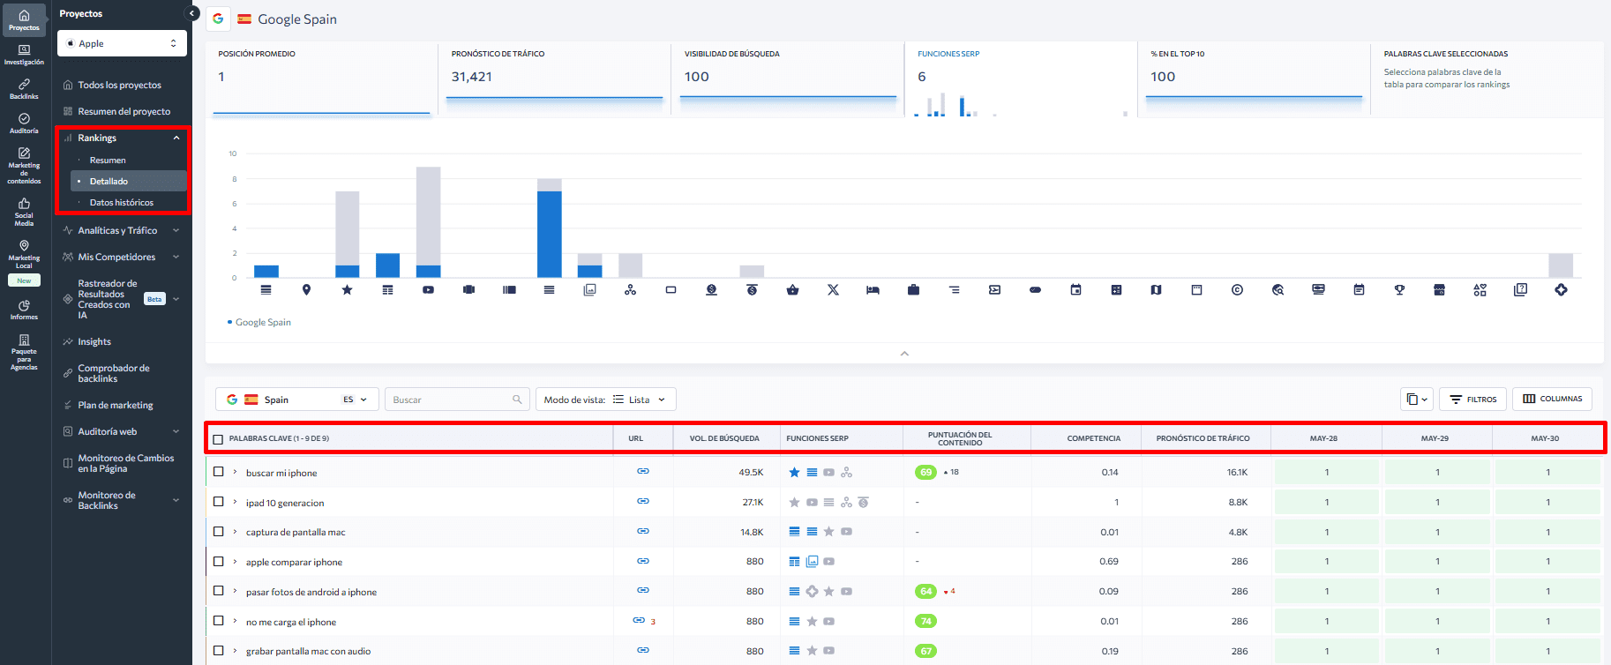
Task: Tick the 'apple comparar iphone' checkbox
Action: (219, 561)
